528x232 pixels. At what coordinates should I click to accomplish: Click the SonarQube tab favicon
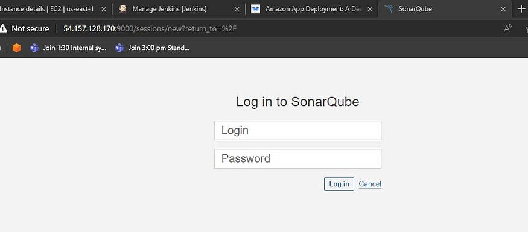point(389,9)
